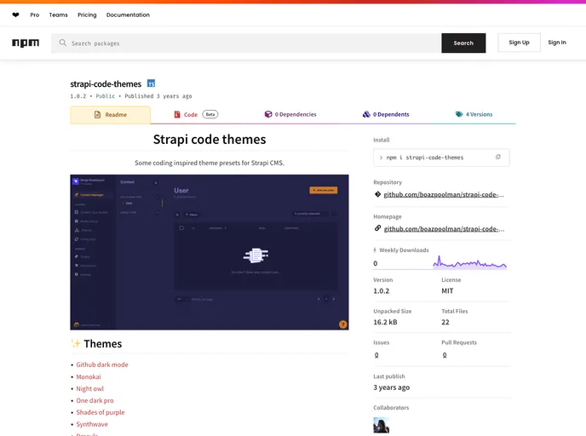
Task: Click the weekly downloads sparkline chart
Action: pyautogui.click(x=470, y=262)
